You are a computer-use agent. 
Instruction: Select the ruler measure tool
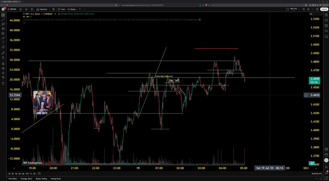pyautogui.click(x=3, y=53)
